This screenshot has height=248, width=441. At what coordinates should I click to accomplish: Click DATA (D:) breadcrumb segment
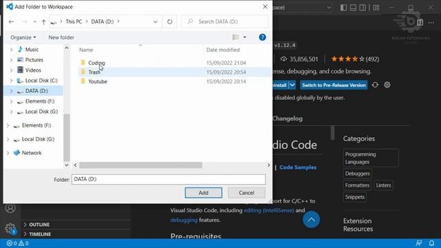[x=103, y=21]
